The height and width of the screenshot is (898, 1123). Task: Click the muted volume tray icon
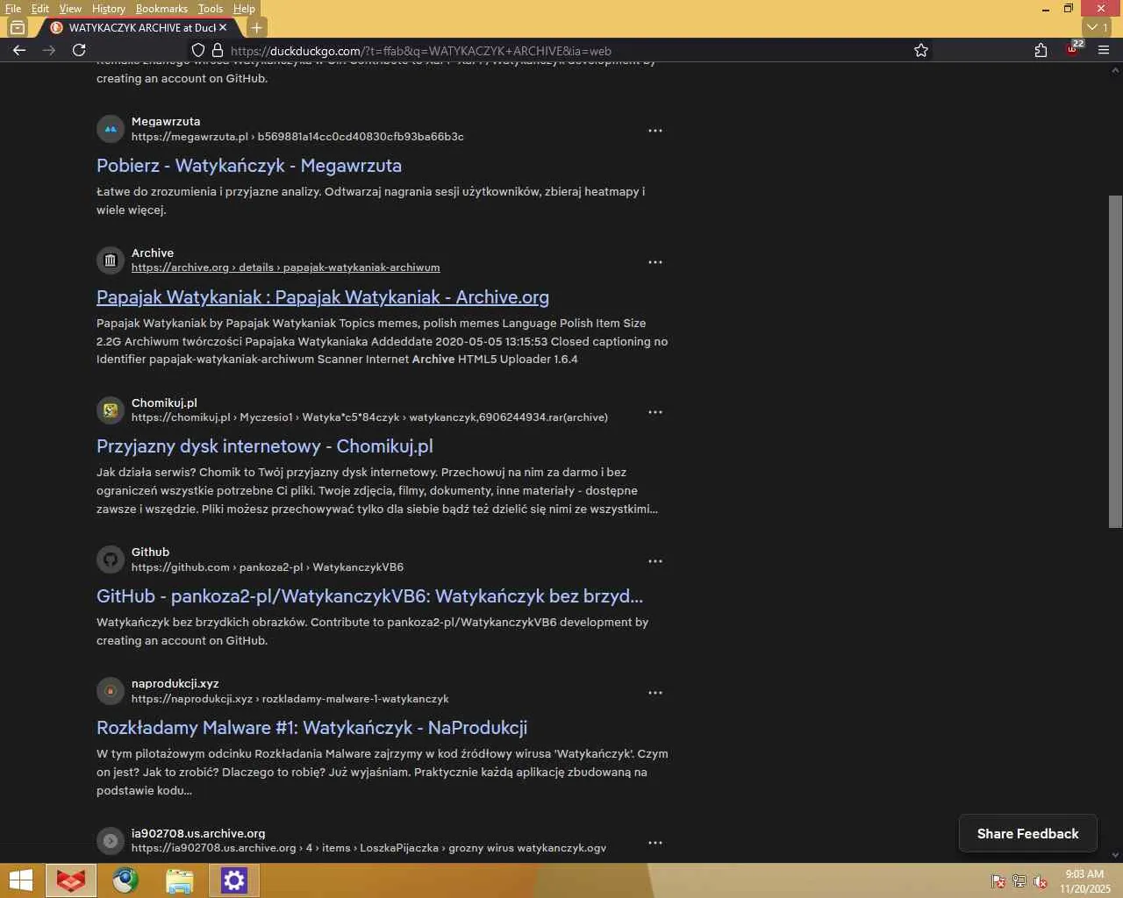(1041, 881)
